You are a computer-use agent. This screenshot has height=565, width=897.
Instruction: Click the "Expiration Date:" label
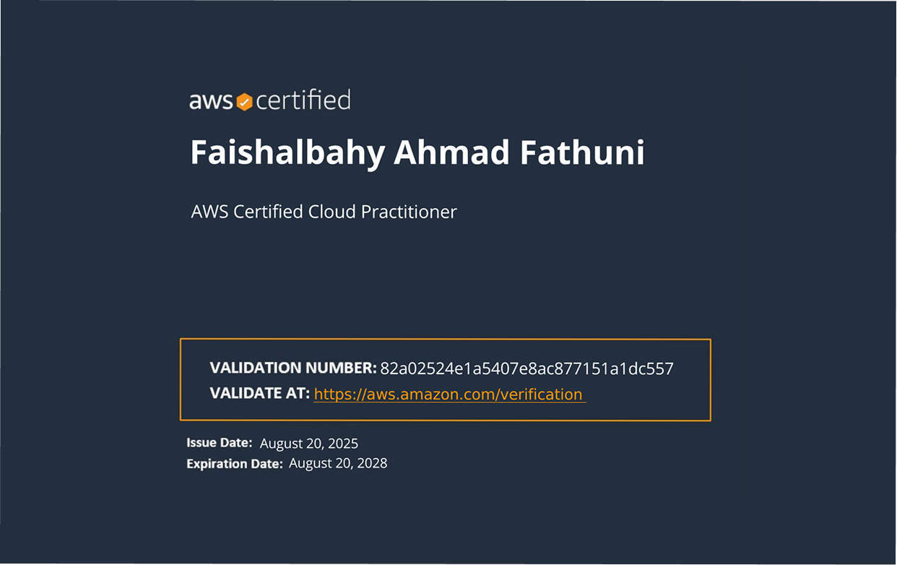tap(234, 464)
